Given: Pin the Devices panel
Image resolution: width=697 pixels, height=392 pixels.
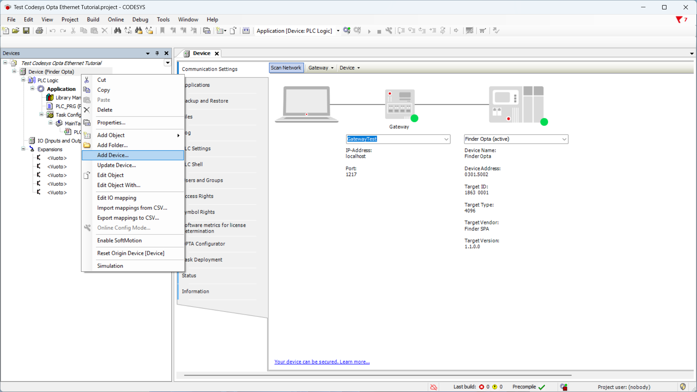Looking at the screenshot, I should tap(157, 53).
